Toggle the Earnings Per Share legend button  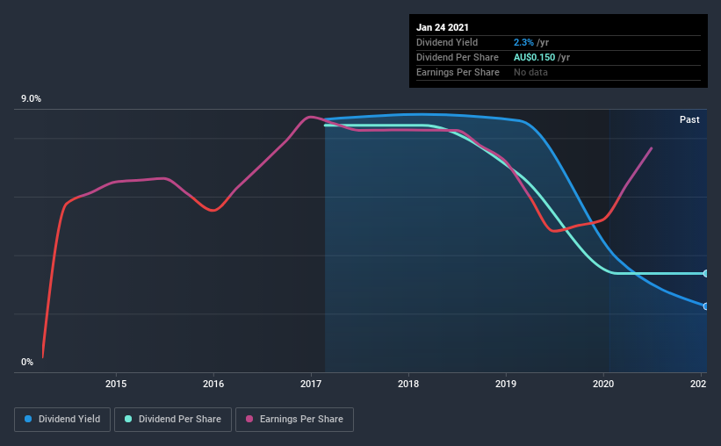(x=294, y=420)
